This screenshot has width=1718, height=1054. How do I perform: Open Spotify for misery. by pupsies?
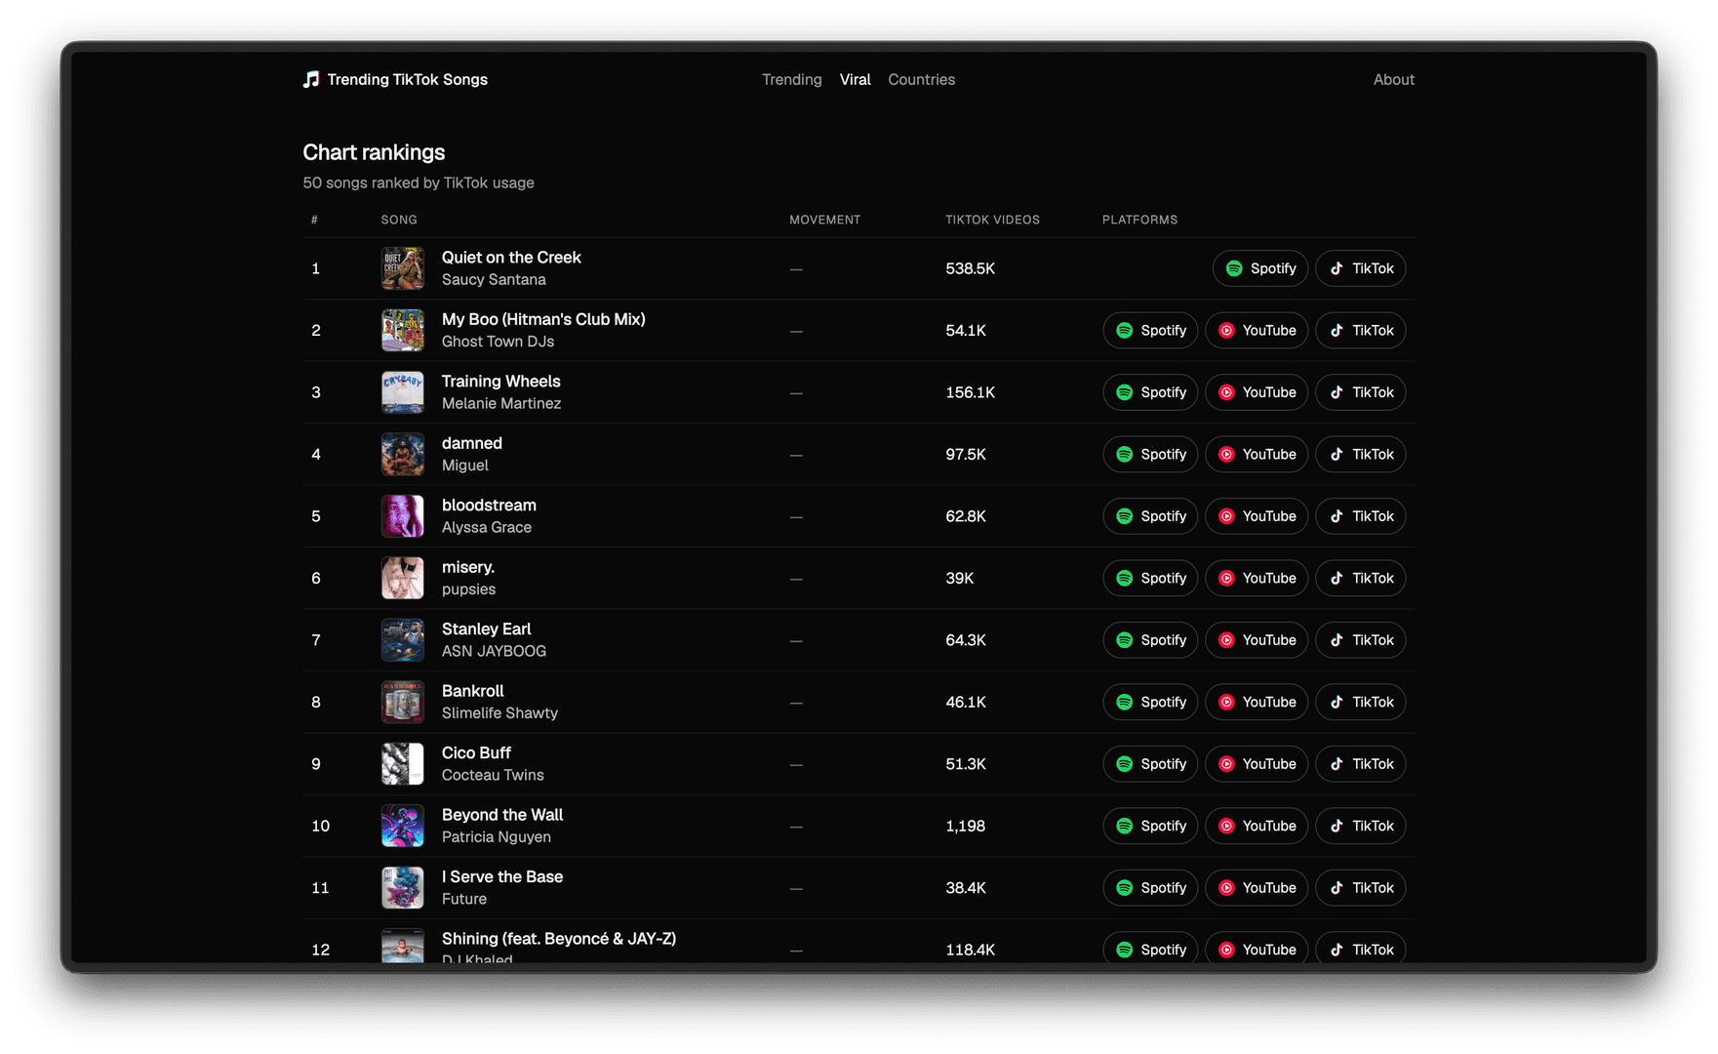point(1150,579)
